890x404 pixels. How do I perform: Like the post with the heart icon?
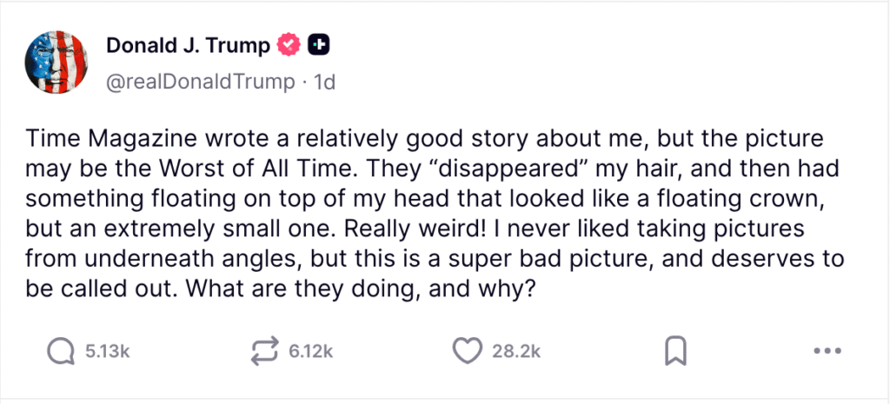pos(468,352)
